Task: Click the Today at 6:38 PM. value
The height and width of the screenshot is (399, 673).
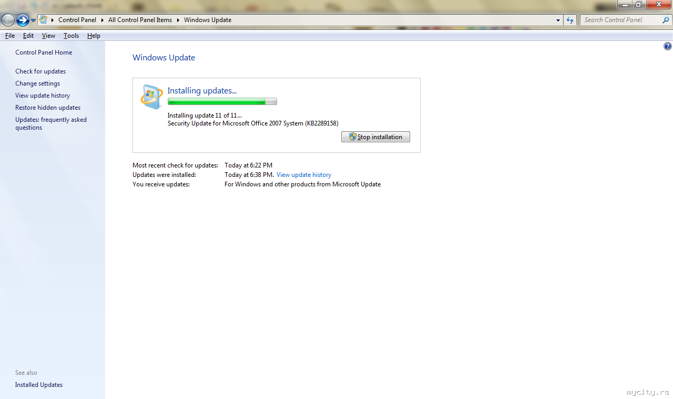Action: point(249,175)
